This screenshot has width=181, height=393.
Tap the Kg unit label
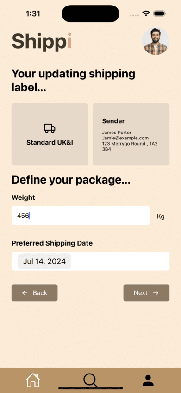(161, 216)
